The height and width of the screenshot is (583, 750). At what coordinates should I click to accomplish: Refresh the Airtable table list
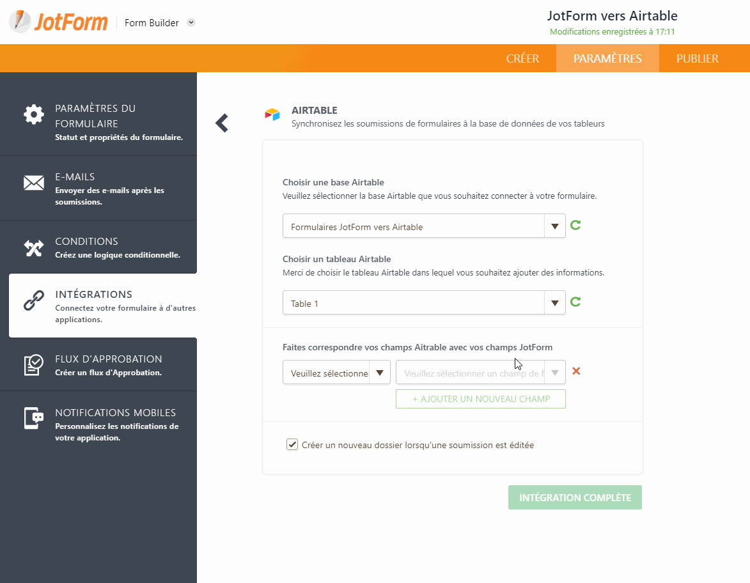575,302
